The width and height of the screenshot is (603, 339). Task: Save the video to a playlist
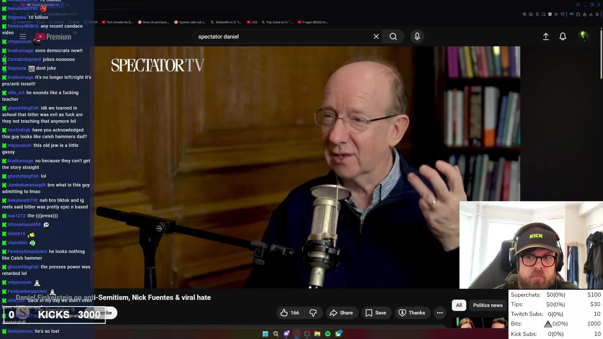[375, 313]
